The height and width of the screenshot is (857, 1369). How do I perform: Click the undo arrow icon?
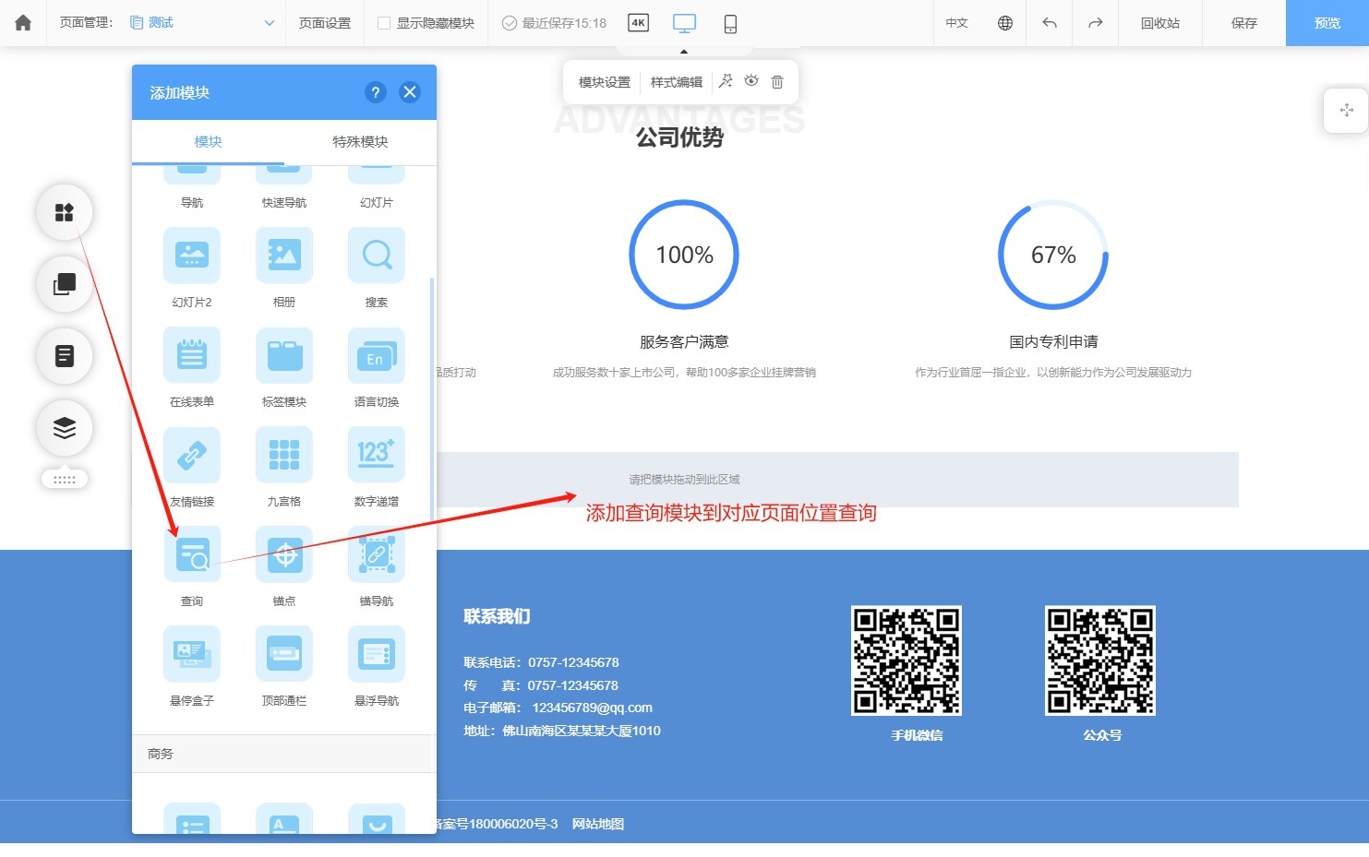pyautogui.click(x=1050, y=23)
